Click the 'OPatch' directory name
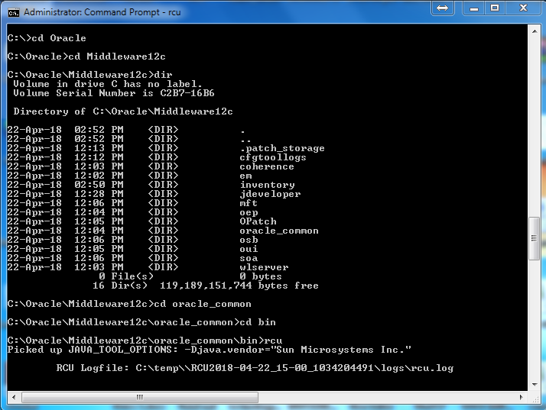This screenshot has height=410, width=546. 258,221
